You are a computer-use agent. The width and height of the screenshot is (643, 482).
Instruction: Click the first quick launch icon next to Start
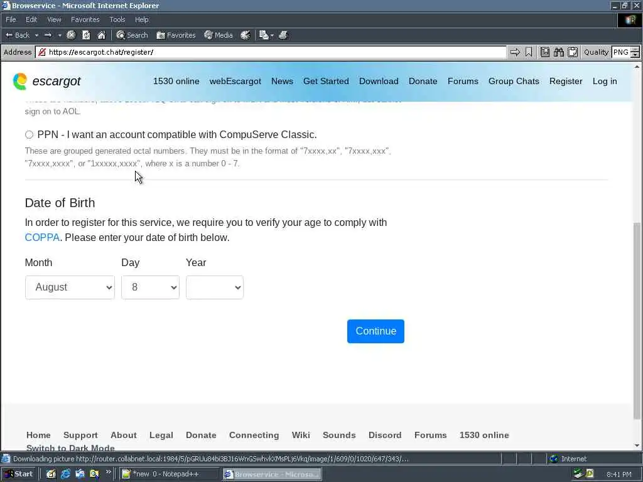point(51,474)
